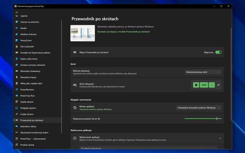Open the Metoda aktywacji dropdown

tap(203, 72)
